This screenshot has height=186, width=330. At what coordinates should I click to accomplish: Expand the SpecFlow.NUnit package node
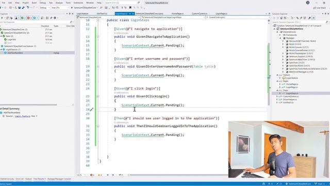coord(283,66)
